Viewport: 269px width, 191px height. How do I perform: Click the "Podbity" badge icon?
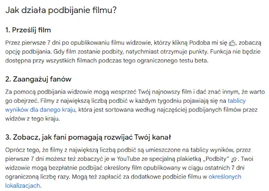pyautogui.click(x=234, y=160)
